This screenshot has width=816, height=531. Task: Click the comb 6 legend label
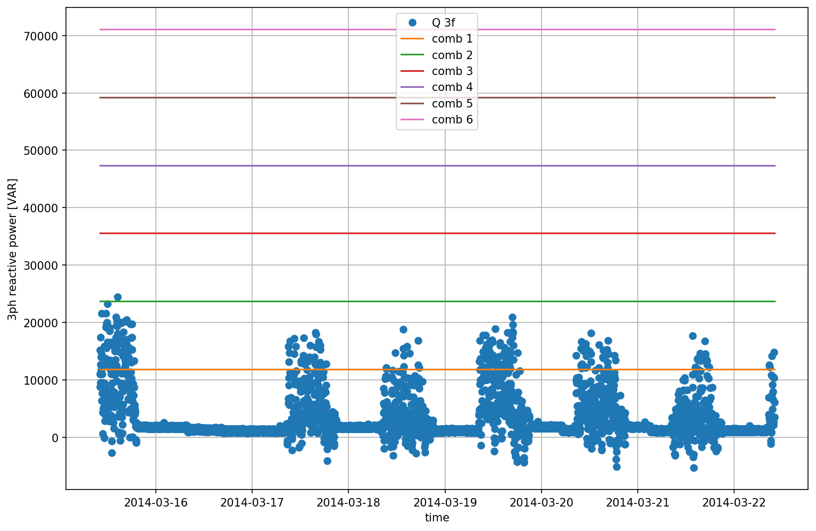[452, 120]
